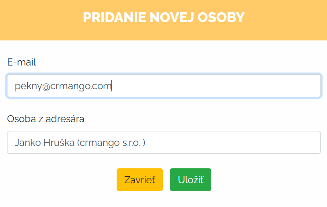
Task: Click the E-mail field label
Action: 22,62
